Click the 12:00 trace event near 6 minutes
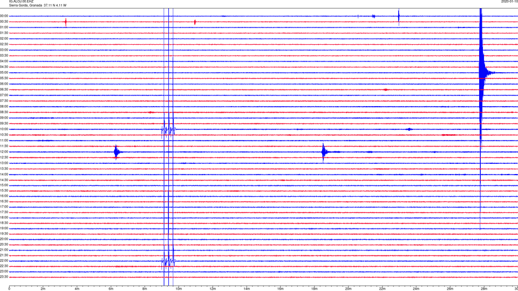The width and height of the screenshot is (518, 291). 117,152
